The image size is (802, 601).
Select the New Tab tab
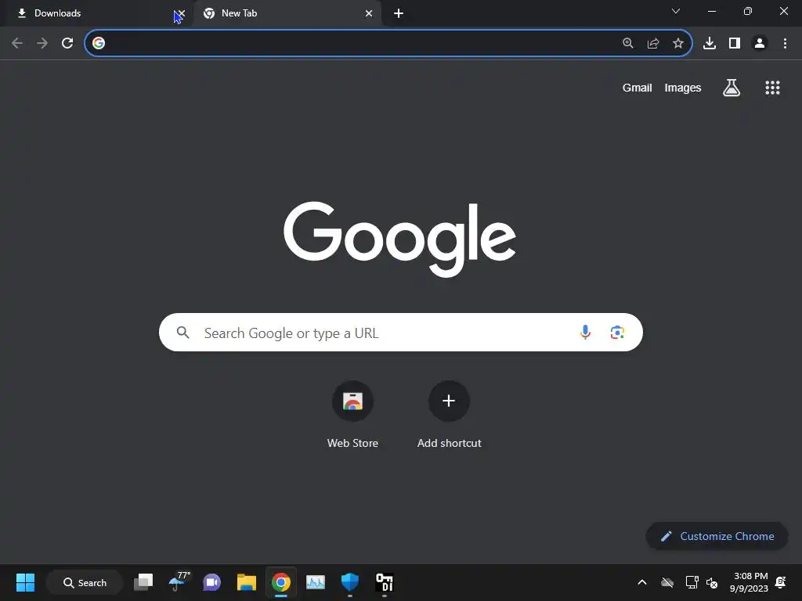[x=287, y=13]
